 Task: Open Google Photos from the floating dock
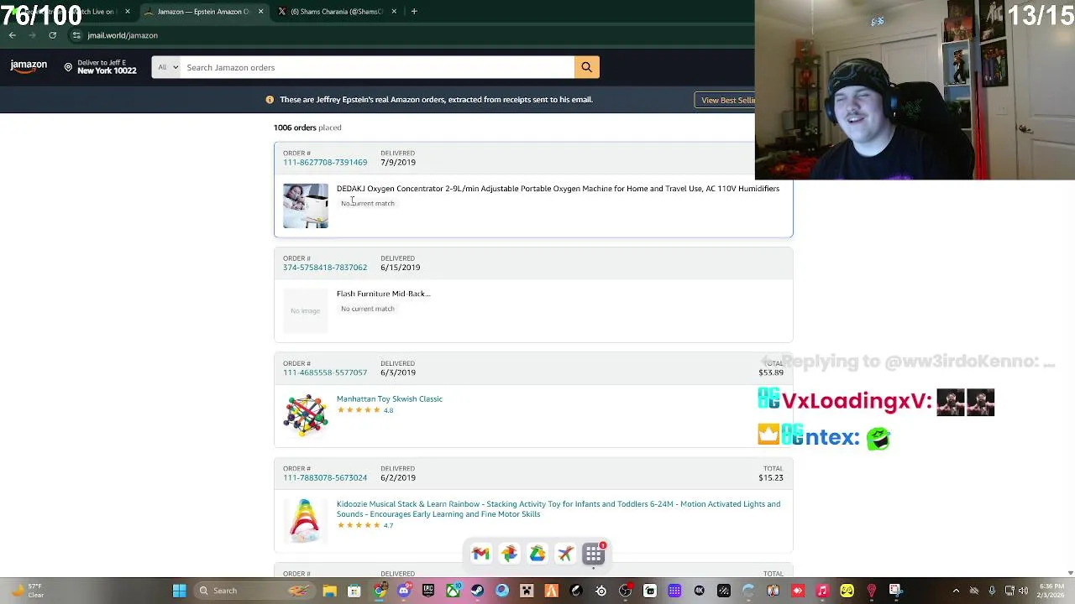(x=509, y=554)
